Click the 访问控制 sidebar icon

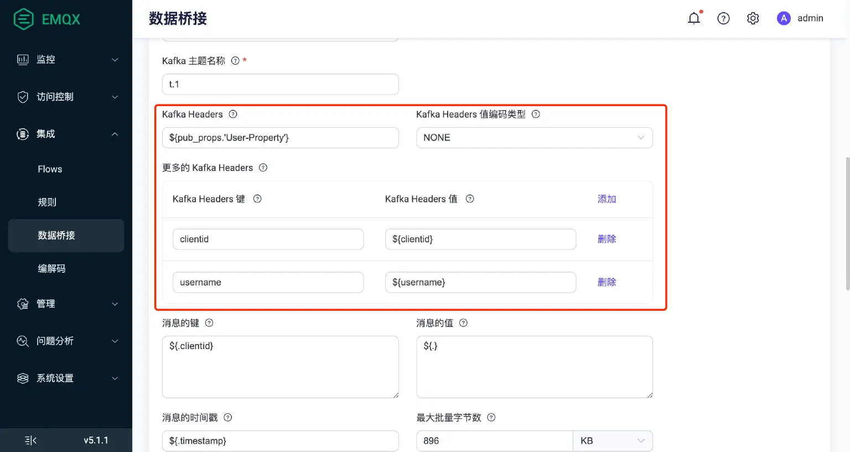tap(22, 96)
